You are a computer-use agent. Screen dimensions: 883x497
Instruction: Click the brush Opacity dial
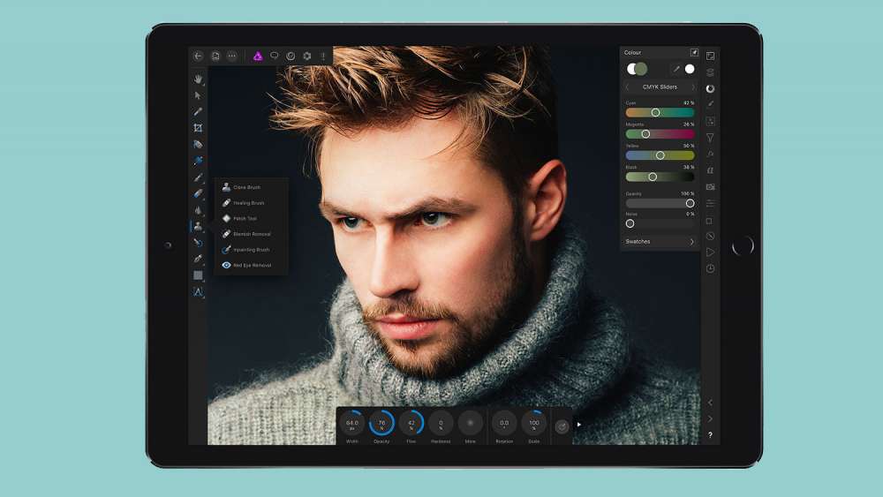(x=381, y=424)
